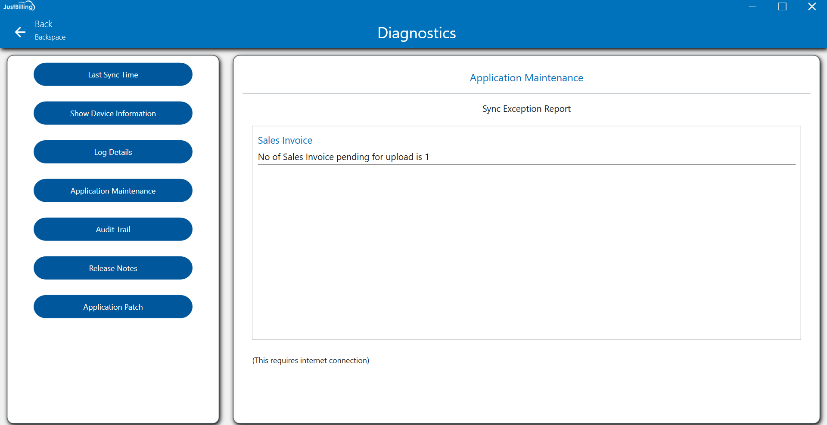Click the Backspace shortcut hint
This screenshot has height=425, width=827.
coord(50,37)
